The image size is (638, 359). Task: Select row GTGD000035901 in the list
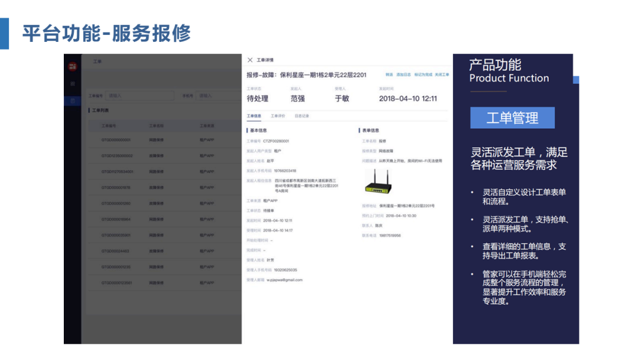click(165, 235)
